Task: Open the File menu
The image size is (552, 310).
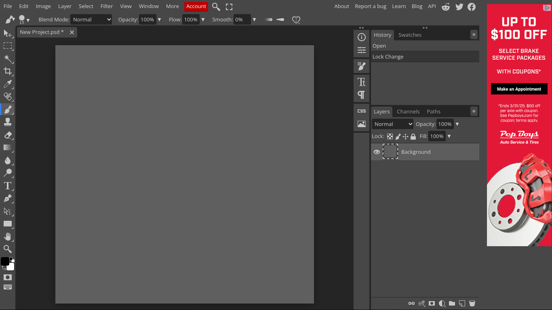Action: [8, 6]
